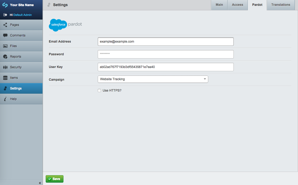Click the Help info icon
Viewport: 298px width, 185px height.
(x=5, y=99)
